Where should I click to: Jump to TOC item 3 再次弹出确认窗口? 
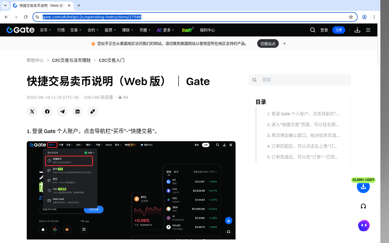pyautogui.click(x=303, y=135)
